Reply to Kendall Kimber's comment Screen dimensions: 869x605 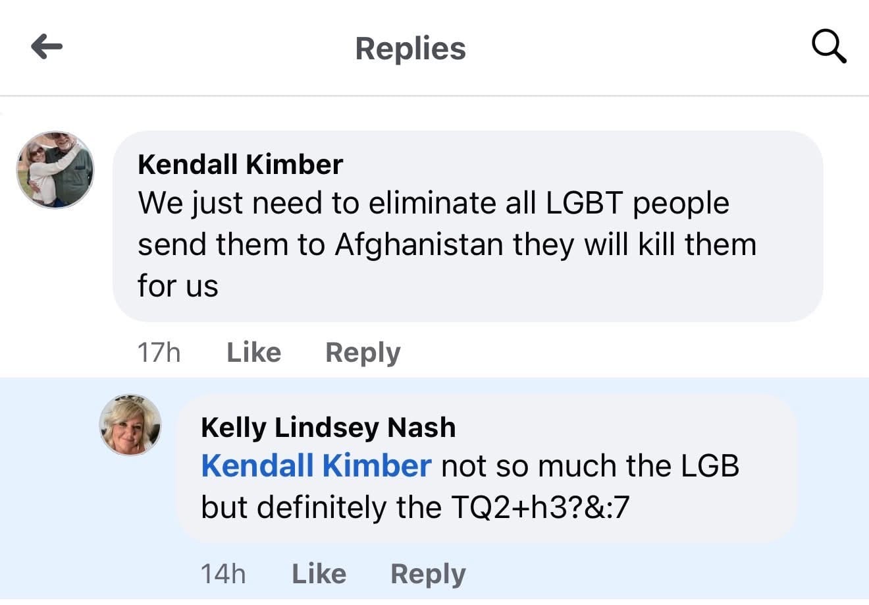pyautogui.click(x=363, y=353)
